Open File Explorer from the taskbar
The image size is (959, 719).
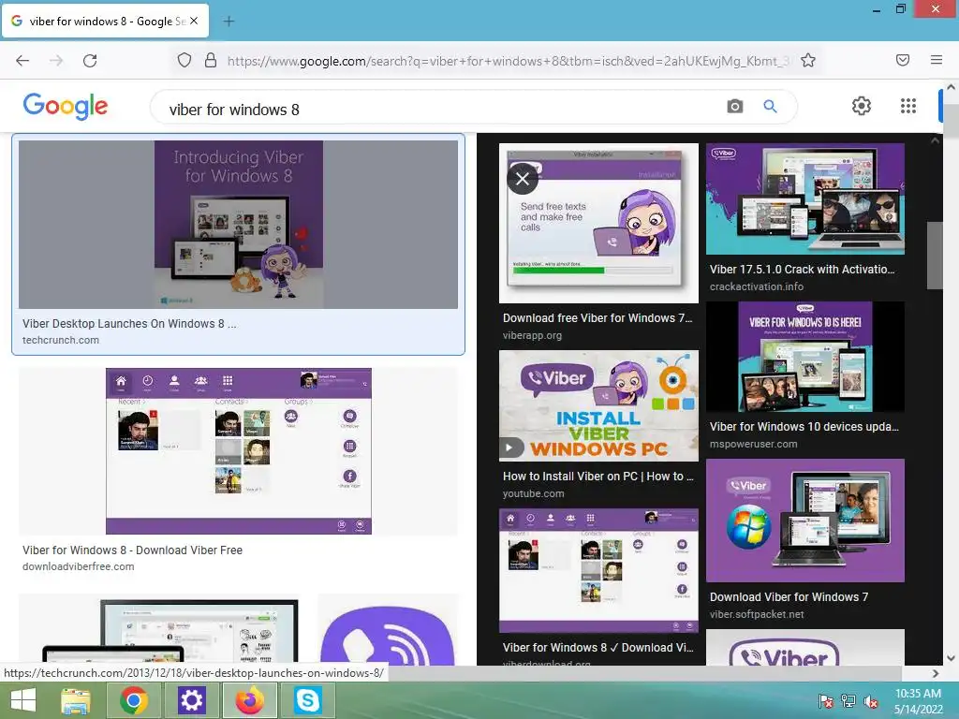pos(76,700)
